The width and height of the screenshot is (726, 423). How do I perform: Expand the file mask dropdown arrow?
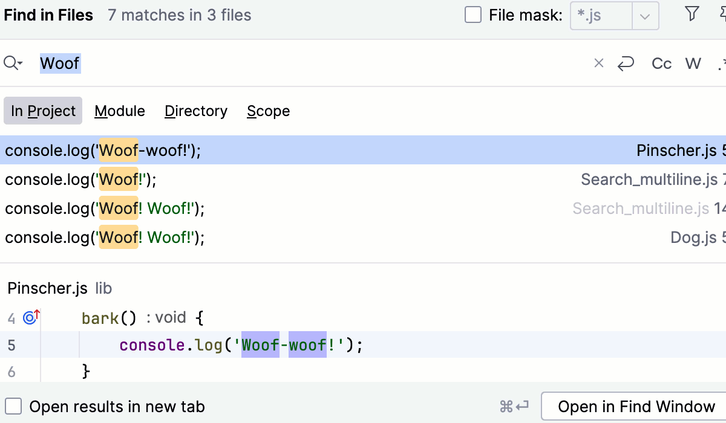click(645, 16)
